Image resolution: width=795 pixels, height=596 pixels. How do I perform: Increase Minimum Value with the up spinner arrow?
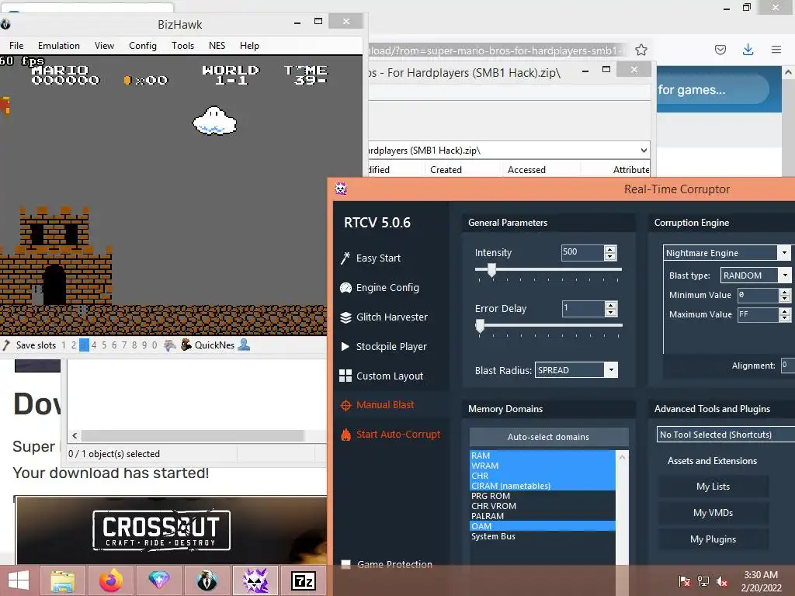784,292
